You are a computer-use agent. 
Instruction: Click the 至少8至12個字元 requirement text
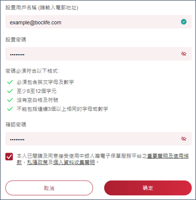click(x=37, y=91)
